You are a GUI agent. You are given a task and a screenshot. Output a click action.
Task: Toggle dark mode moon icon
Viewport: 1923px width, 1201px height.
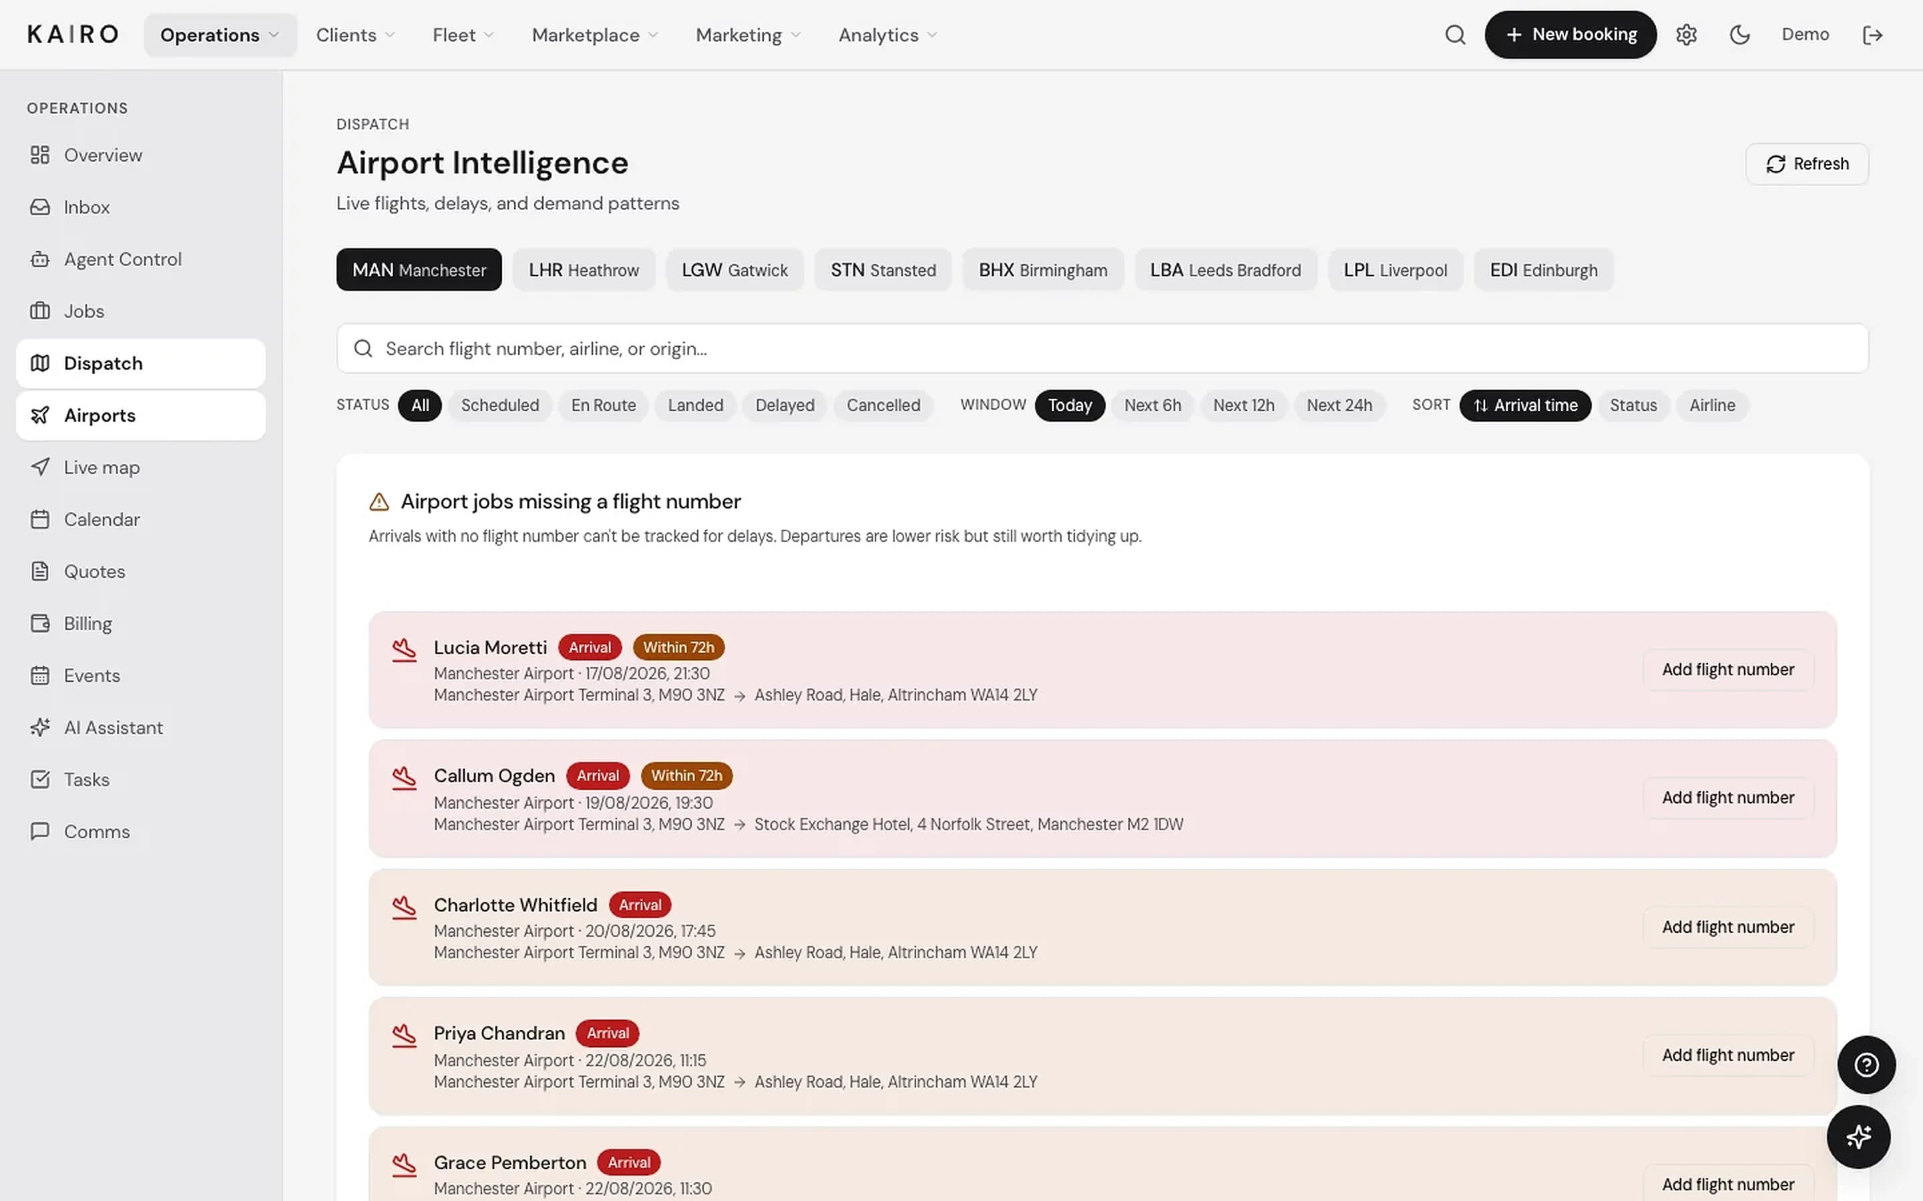(x=1739, y=35)
